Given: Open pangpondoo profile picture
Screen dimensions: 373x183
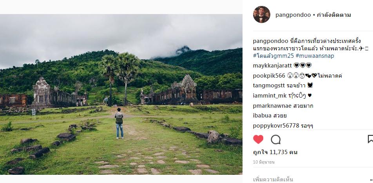Looking at the screenshot, I should [261, 15].
